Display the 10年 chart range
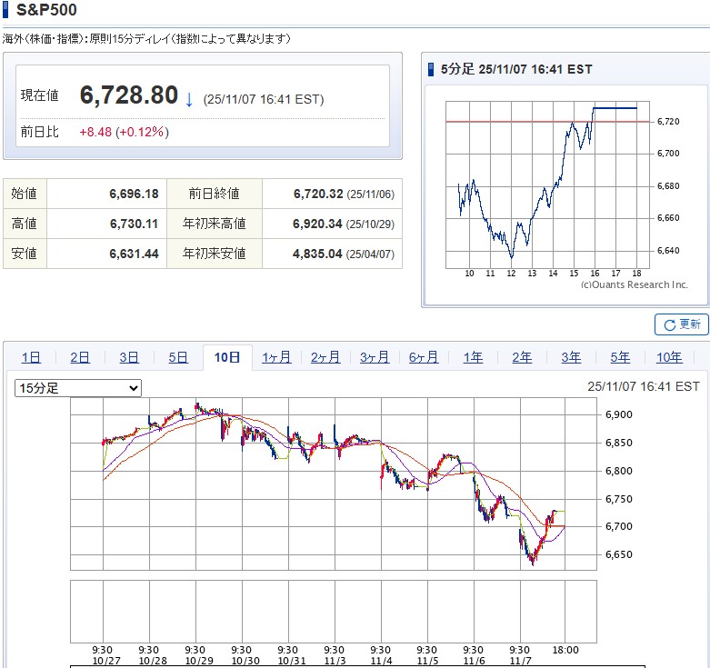Image resolution: width=710 pixels, height=668 pixels. pyautogui.click(x=669, y=358)
